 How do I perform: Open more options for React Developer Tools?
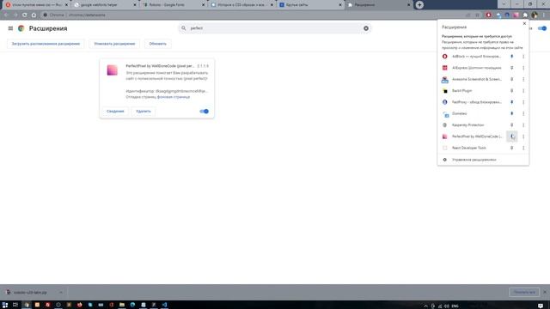pos(523,148)
